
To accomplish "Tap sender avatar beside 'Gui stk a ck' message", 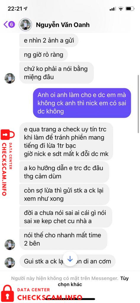I will tap(10, 263).
